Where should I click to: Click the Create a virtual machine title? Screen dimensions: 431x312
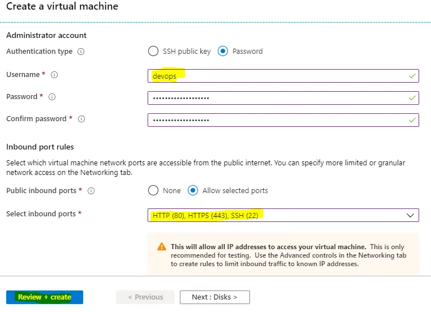coord(62,6)
